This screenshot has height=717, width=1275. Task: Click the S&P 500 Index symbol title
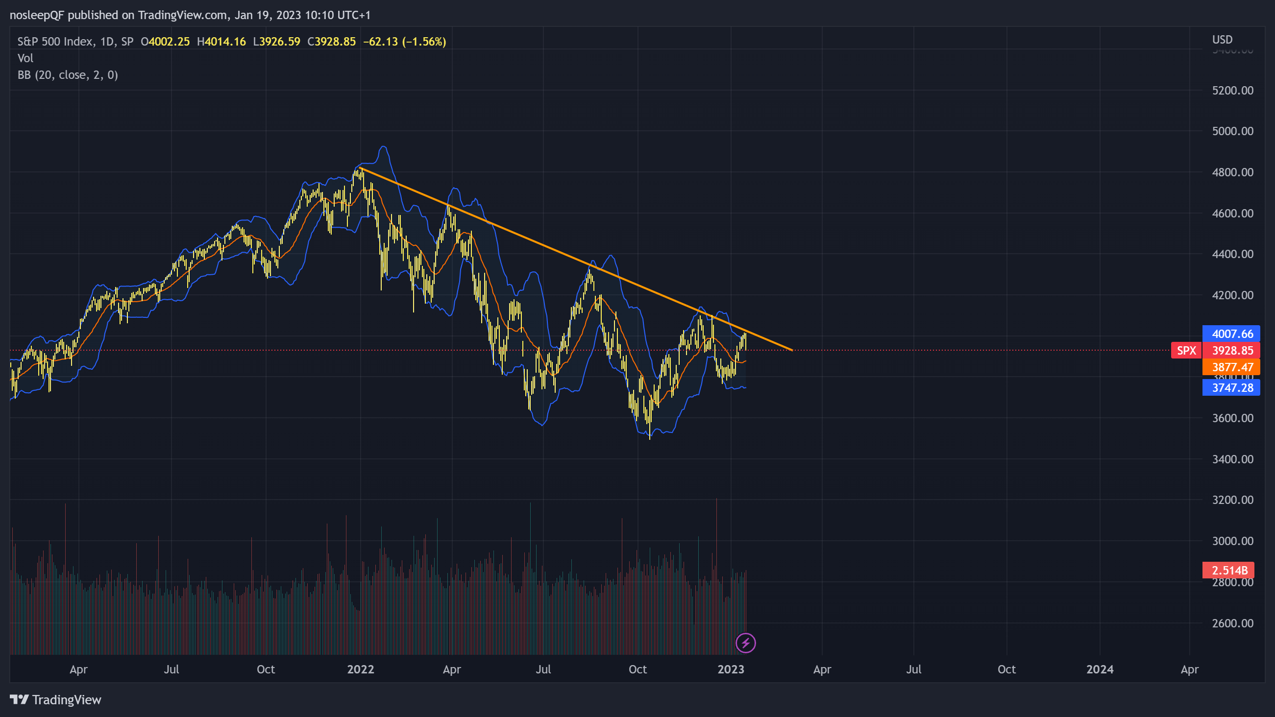point(75,42)
